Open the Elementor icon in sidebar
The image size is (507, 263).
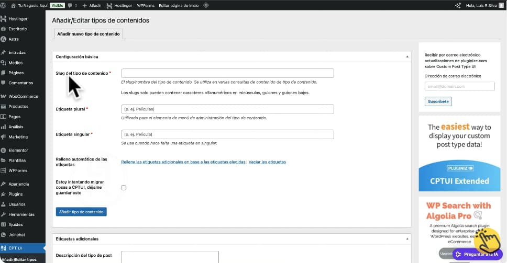tap(4, 151)
